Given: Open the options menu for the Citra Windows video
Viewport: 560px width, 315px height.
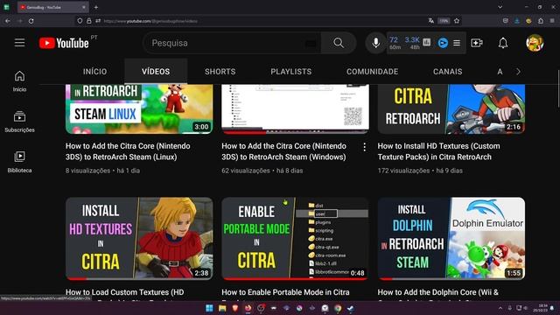Looking at the screenshot, I should click(364, 147).
